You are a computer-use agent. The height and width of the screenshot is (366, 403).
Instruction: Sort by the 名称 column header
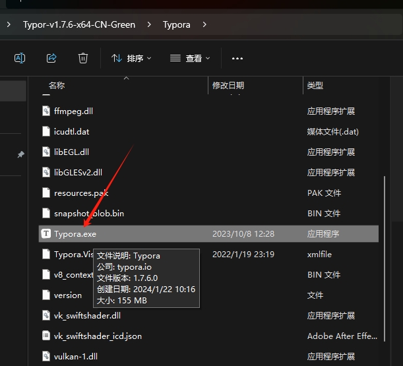point(57,85)
